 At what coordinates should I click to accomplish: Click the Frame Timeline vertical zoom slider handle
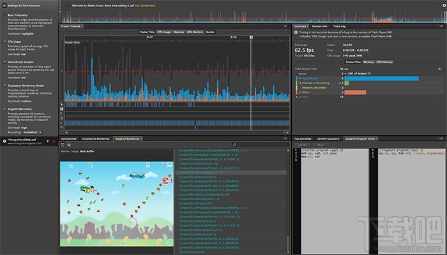61,71
